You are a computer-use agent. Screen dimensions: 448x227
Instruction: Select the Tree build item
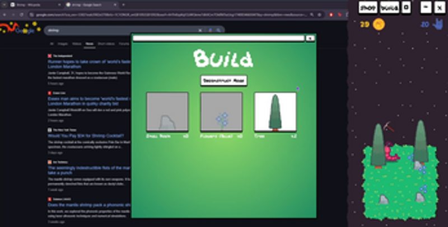point(275,112)
